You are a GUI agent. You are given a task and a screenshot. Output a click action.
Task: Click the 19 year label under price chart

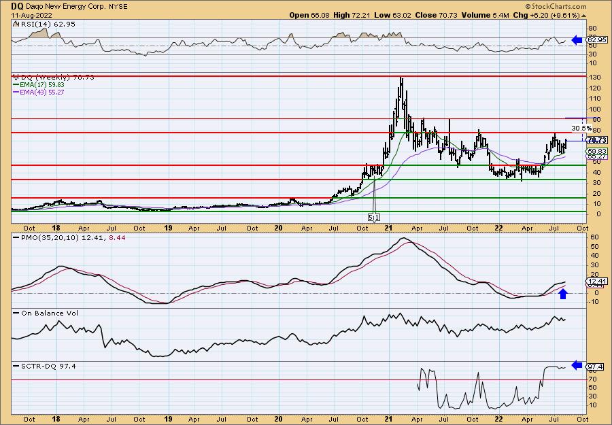pyautogui.click(x=168, y=228)
